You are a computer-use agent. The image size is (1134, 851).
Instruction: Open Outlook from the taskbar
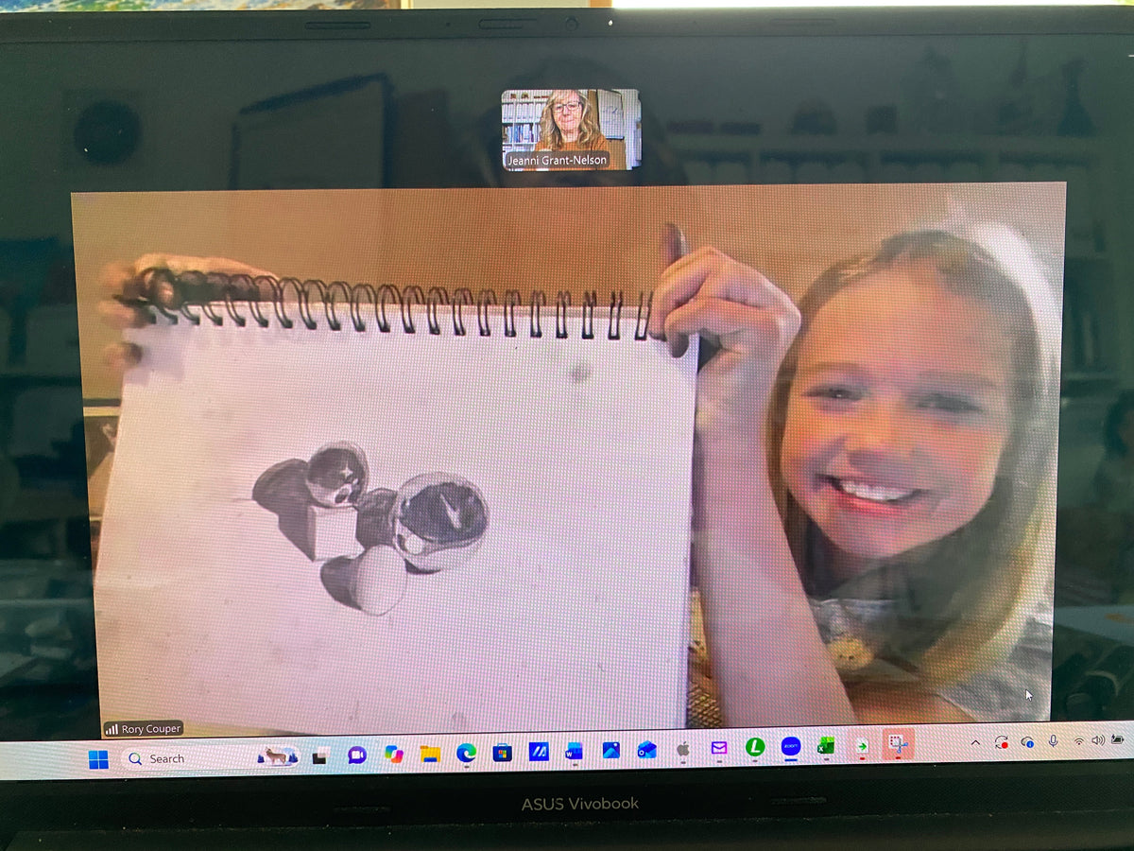(646, 750)
